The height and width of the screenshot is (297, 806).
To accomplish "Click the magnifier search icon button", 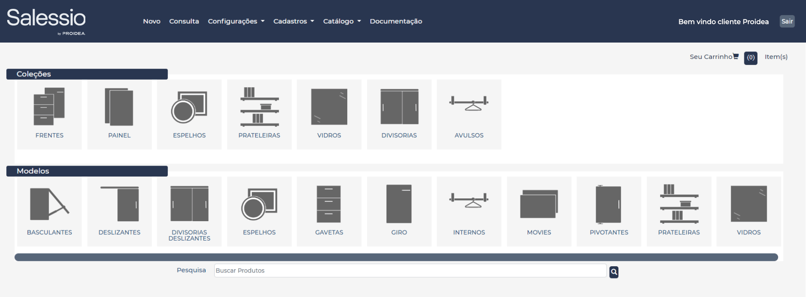I will [x=614, y=272].
